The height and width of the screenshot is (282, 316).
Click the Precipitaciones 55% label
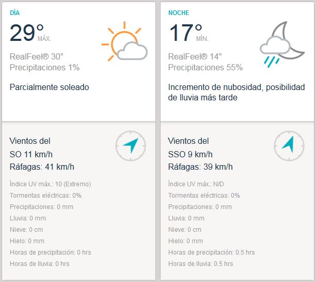click(x=206, y=67)
